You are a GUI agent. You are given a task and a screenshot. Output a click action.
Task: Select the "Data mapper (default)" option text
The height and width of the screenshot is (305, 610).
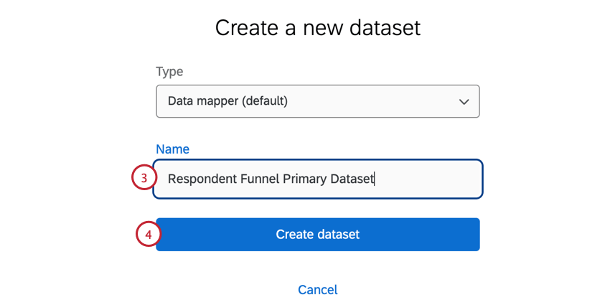(x=227, y=101)
